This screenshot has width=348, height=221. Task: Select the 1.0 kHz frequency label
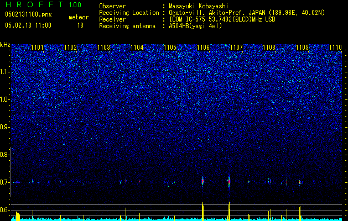tap(4, 100)
